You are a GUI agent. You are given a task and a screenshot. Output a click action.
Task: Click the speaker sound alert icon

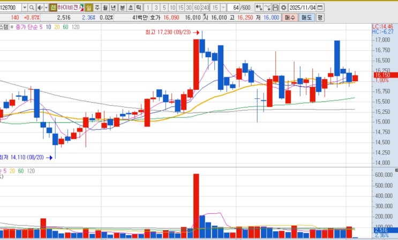pyautogui.click(x=40, y=8)
